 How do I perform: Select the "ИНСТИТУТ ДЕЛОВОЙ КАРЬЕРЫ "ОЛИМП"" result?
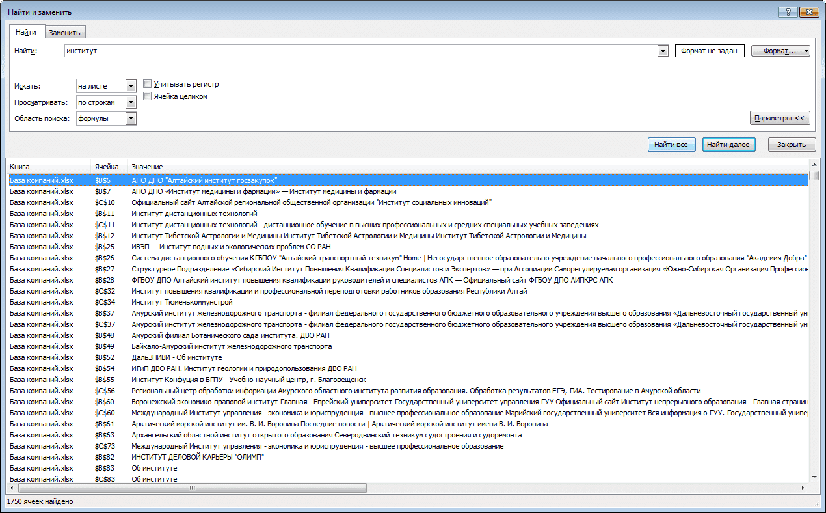pos(408,457)
